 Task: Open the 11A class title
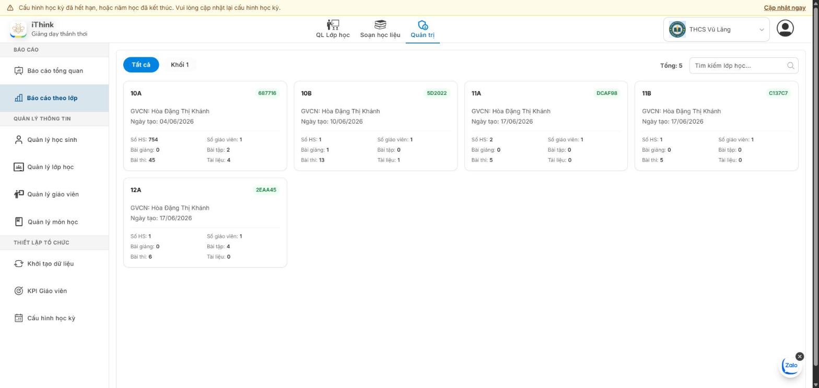[x=476, y=93]
